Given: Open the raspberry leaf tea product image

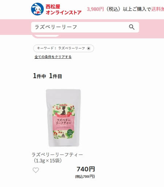Looking at the screenshot, I should pos(63,118).
